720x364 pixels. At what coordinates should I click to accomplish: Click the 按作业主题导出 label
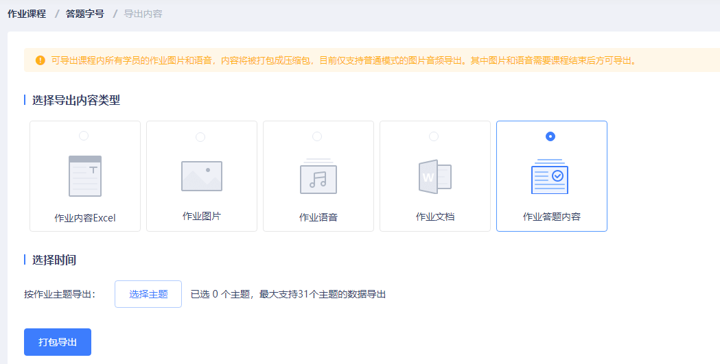pyautogui.click(x=60, y=294)
